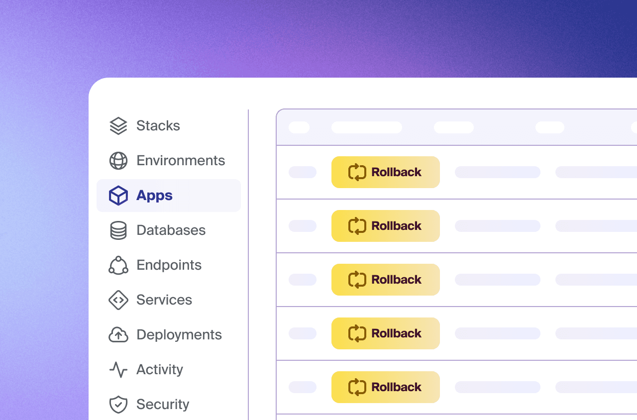Click the Databases cylinder icon
The width and height of the screenshot is (637, 420).
[118, 230]
